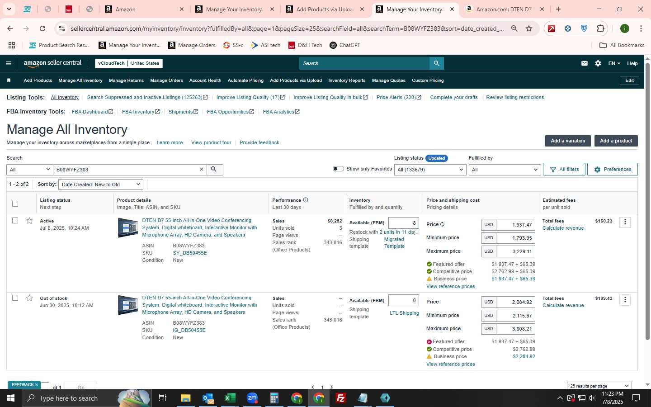651x407 pixels.
Task: Click the top search magnifier button
Action: pyautogui.click(x=436, y=63)
